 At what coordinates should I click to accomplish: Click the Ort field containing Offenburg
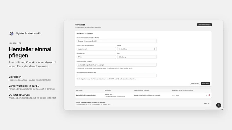137,57
